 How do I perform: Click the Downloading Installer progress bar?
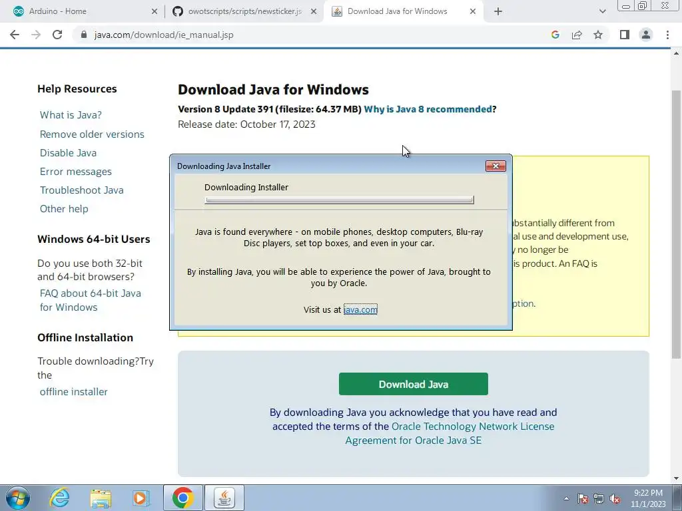click(x=339, y=200)
